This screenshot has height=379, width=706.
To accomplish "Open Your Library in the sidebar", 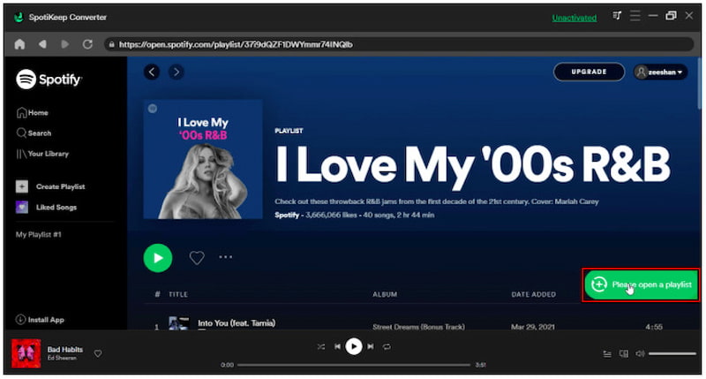I will tap(42, 154).
